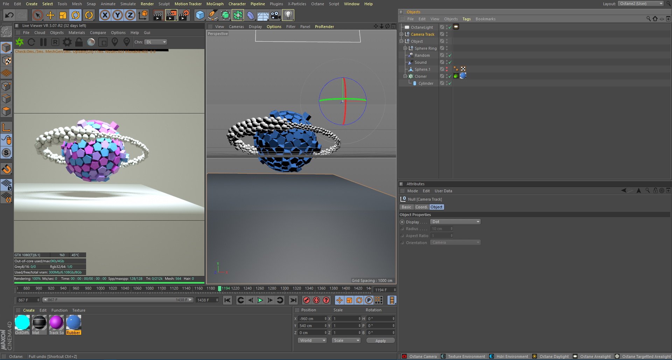Viewport: 672px width, 360px height.
Task: Open the Cameras menu in the viewport
Action: (x=236, y=27)
